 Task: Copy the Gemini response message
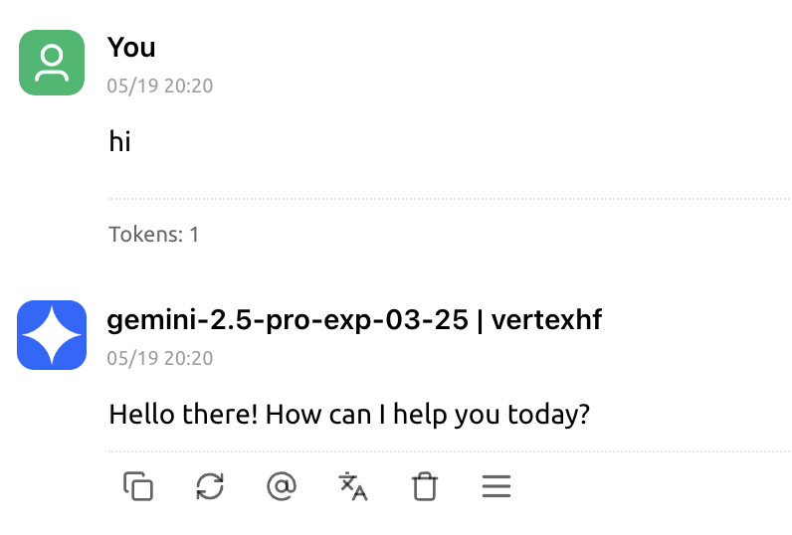click(138, 486)
